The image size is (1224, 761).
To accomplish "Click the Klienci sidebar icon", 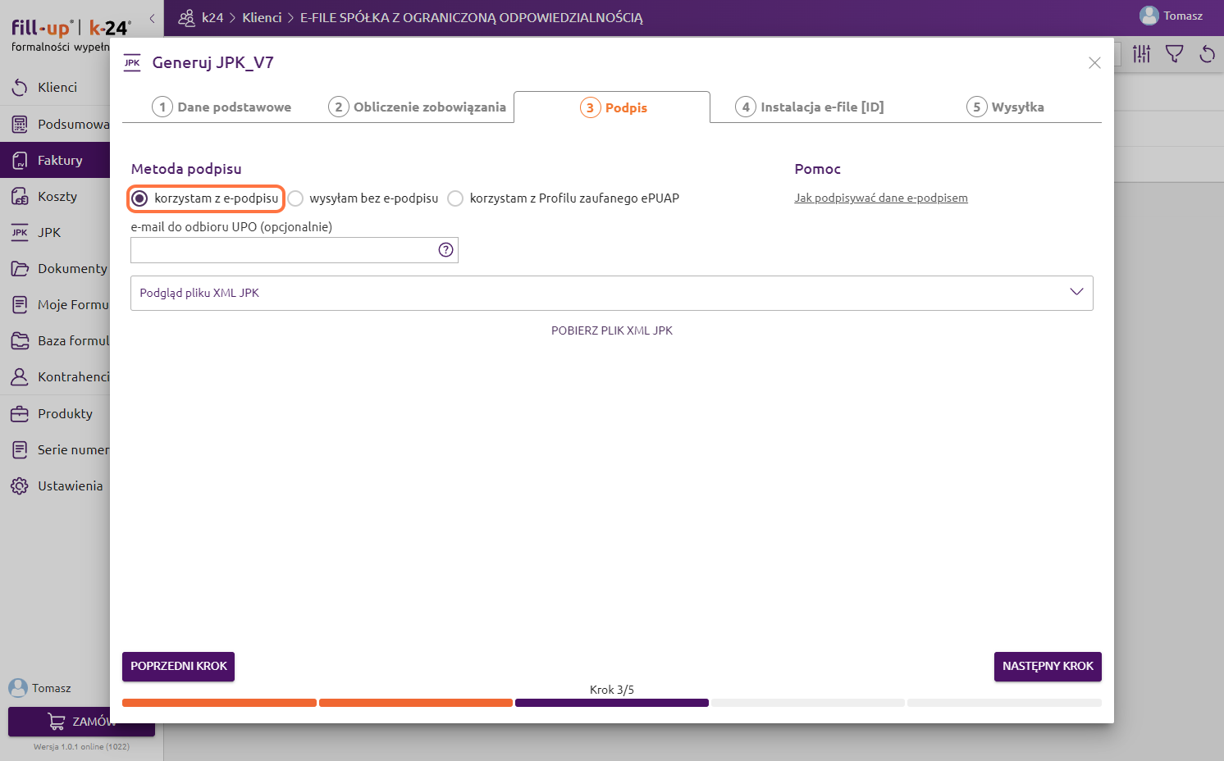I will pos(20,88).
